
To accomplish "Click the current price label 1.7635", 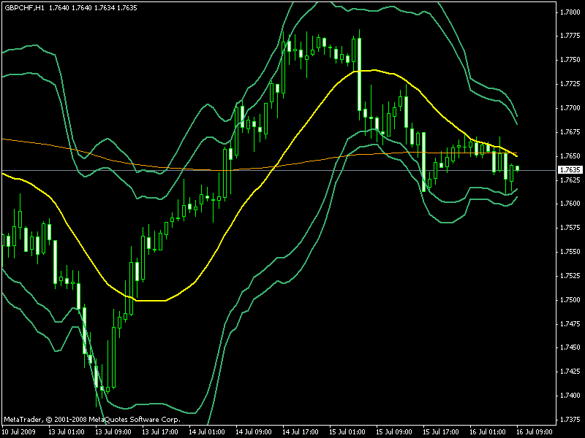I will 570,170.
